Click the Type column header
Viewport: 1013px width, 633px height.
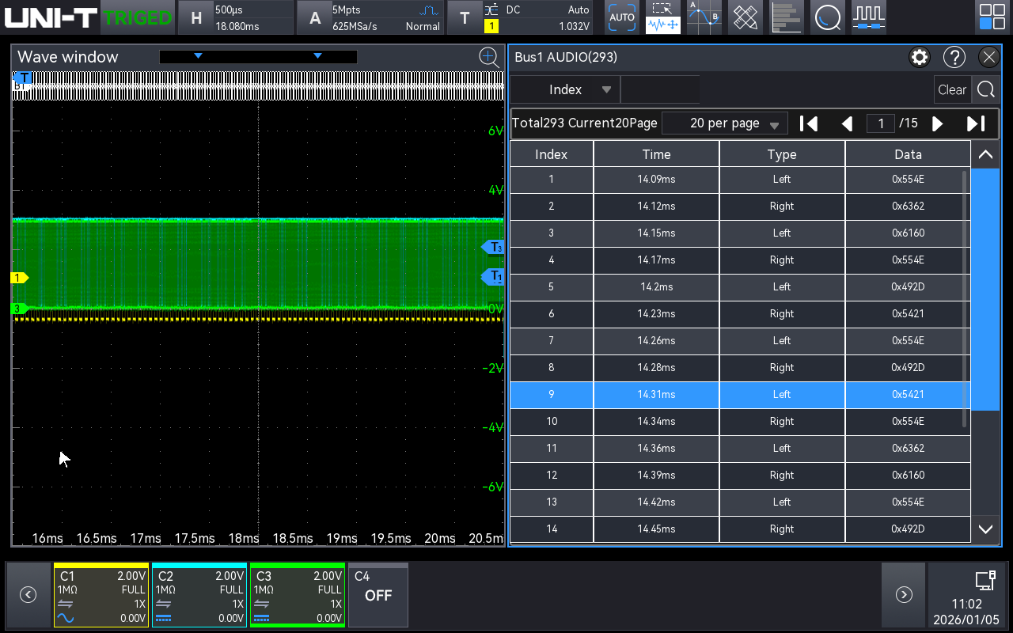[782, 154]
